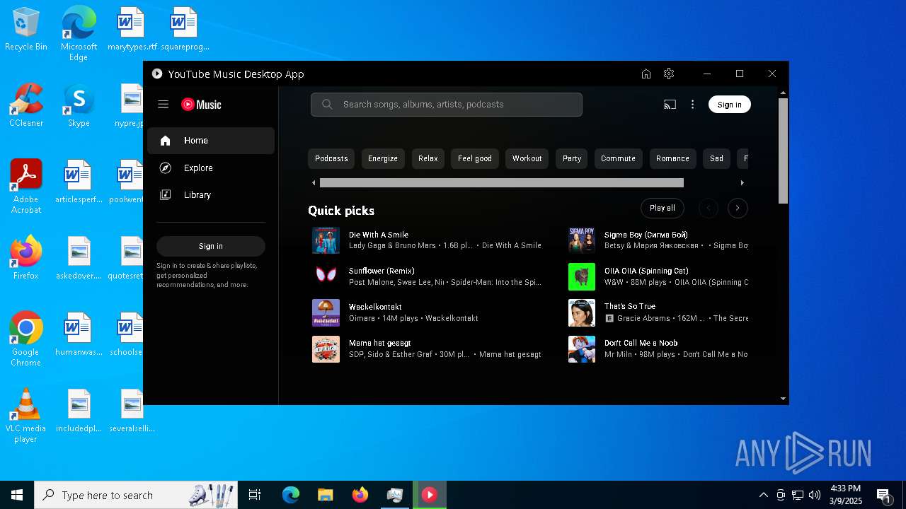This screenshot has height=509, width=906.
Task: Show hidden system tray icons
Action: tap(764, 495)
